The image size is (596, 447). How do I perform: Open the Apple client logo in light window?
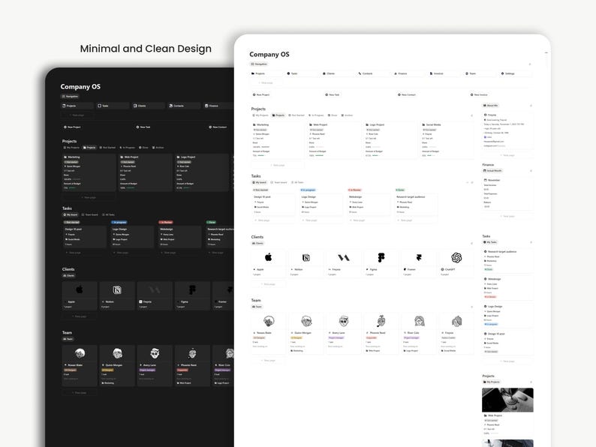269,257
